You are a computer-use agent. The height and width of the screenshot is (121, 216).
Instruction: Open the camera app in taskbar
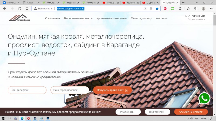click(16, 118)
